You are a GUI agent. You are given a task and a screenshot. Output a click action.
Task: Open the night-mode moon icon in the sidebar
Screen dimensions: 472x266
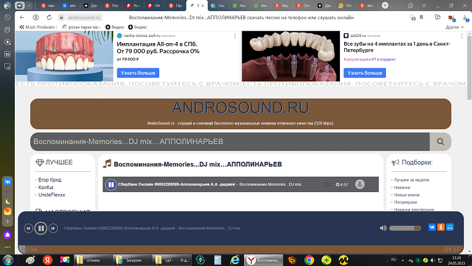click(x=7, y=201)
